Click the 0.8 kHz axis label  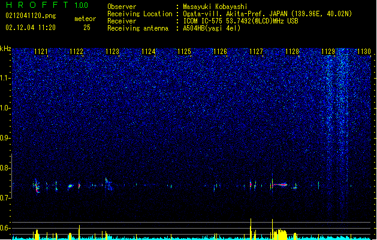pyautogui.click(x=5, y=168)
